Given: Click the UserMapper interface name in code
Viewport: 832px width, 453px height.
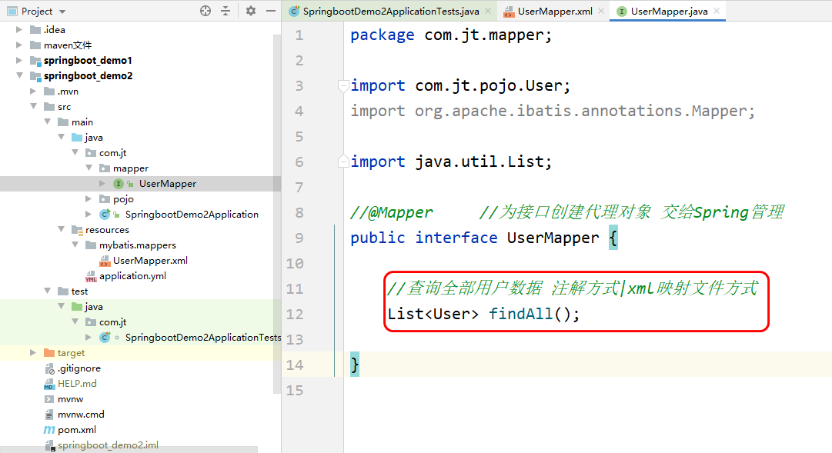Looking at the screenshot, I should tap(553, 238).
